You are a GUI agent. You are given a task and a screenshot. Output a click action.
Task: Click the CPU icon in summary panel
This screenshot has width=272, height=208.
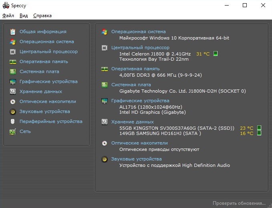pyautogui.click(x=105, y=48)
